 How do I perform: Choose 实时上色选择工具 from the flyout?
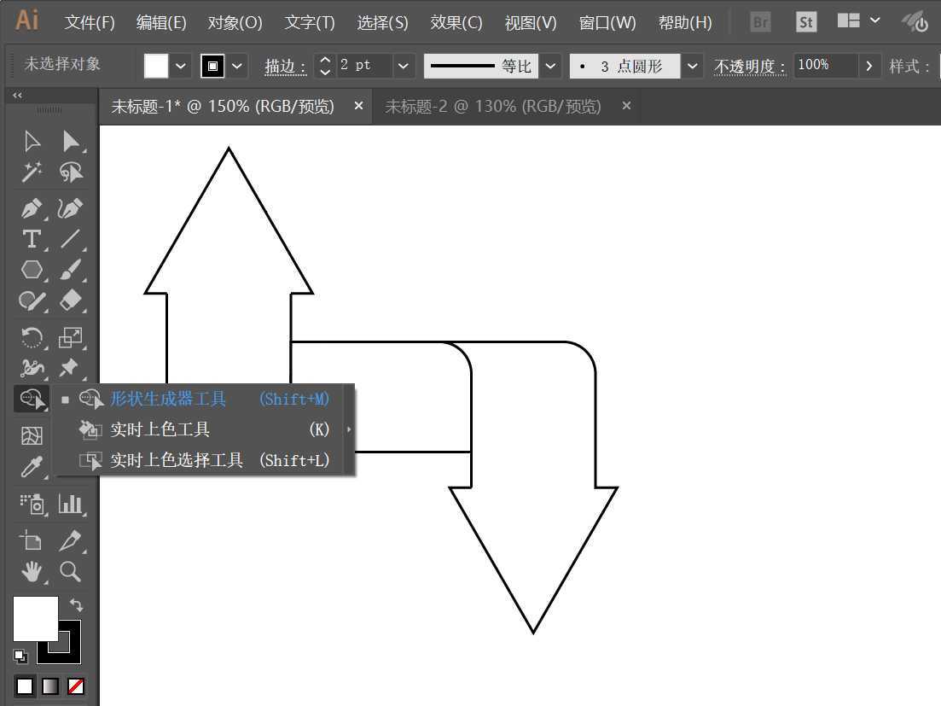click(177, 460)
